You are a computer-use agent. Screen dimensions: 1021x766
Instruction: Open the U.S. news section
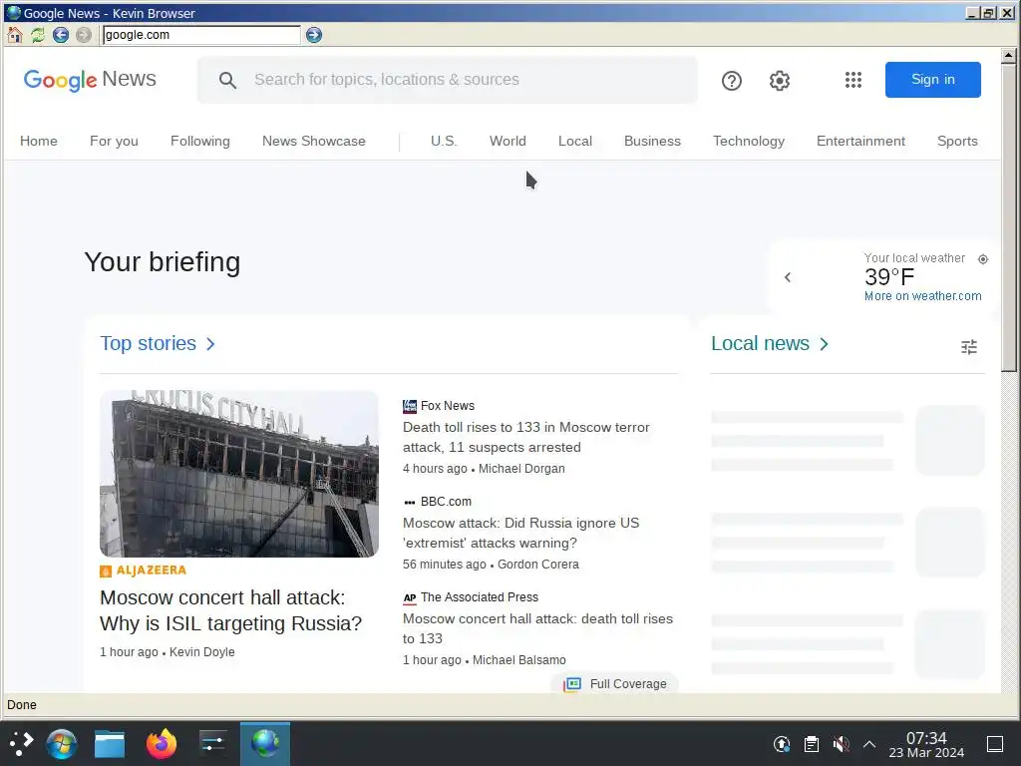click(x=444, y=141)
